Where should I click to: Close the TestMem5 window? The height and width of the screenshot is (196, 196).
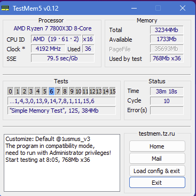click(183, 8)
